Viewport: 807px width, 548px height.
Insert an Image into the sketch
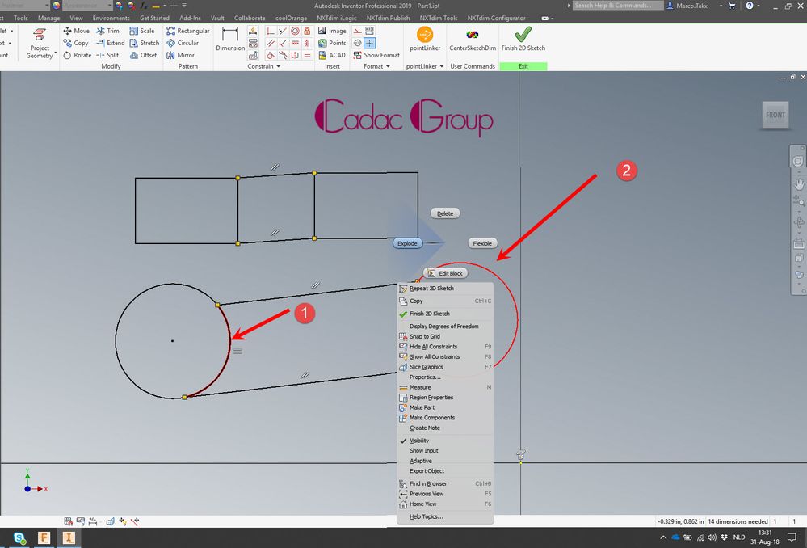(x=332, y=31)
